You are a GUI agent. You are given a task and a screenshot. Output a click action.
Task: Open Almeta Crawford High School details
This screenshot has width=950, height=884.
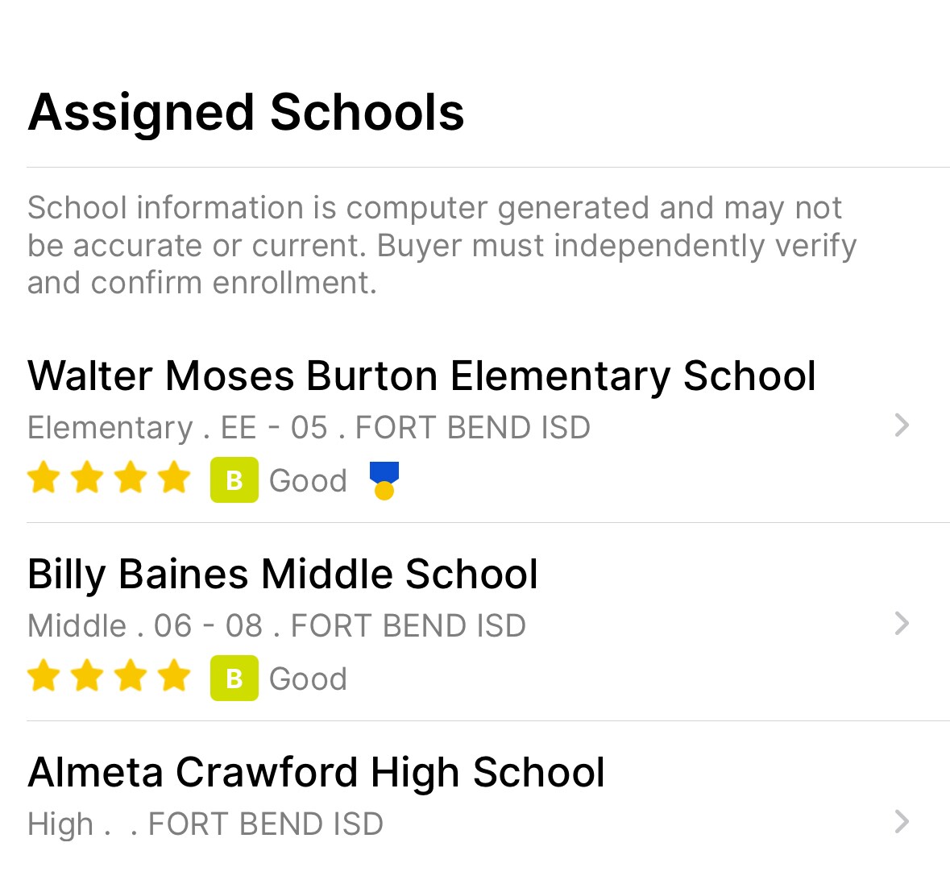point(316,773)
